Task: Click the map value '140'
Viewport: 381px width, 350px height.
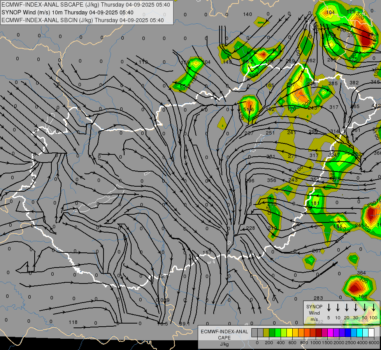Action: click(x=248, y=14)
